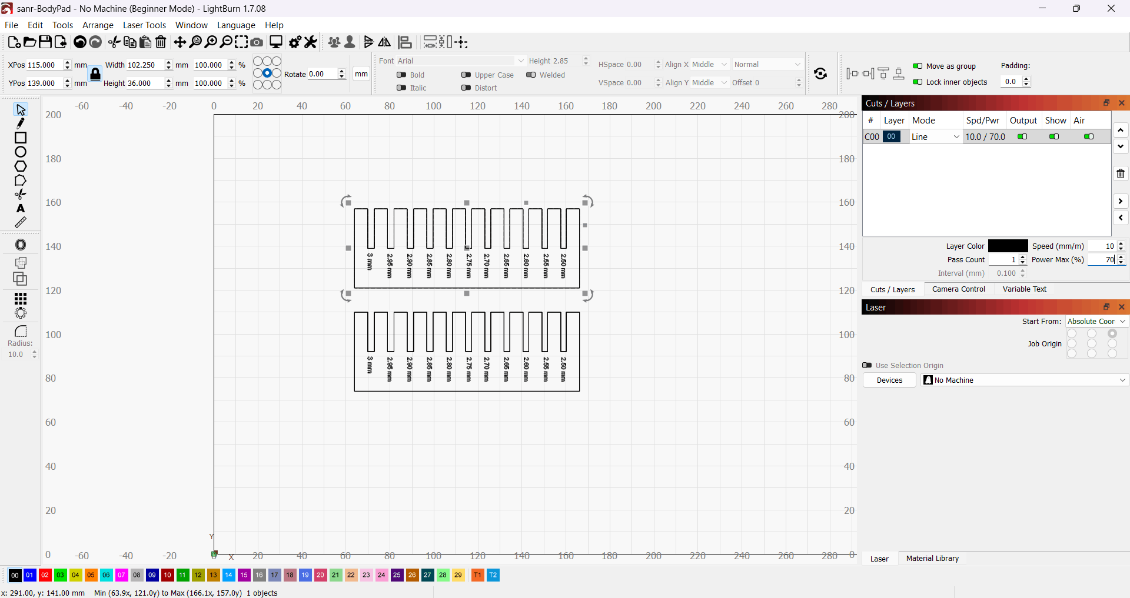The image size is (1130, 598).
Task: Open the Arrange menu
Action: (98, 25)
